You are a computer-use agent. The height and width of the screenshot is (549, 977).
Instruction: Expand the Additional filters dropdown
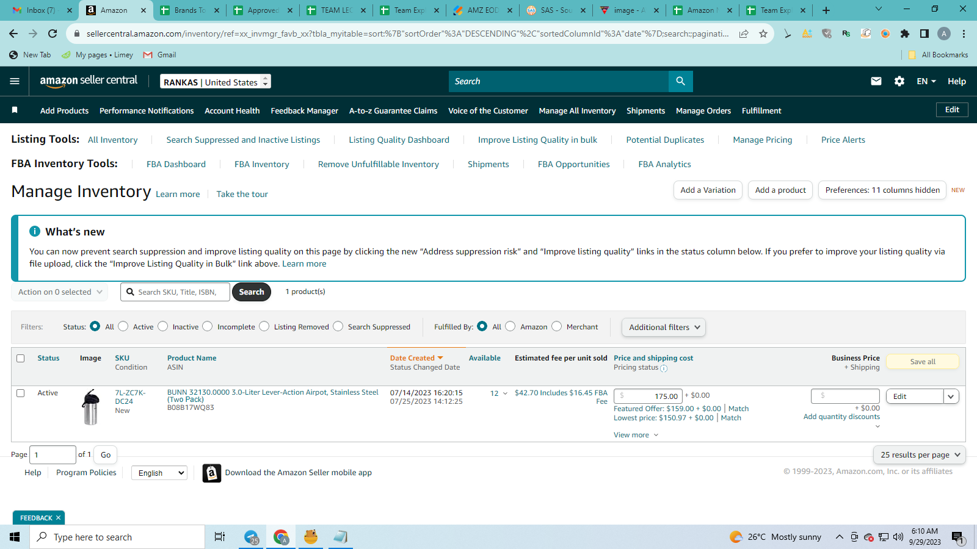pos(664,328)
